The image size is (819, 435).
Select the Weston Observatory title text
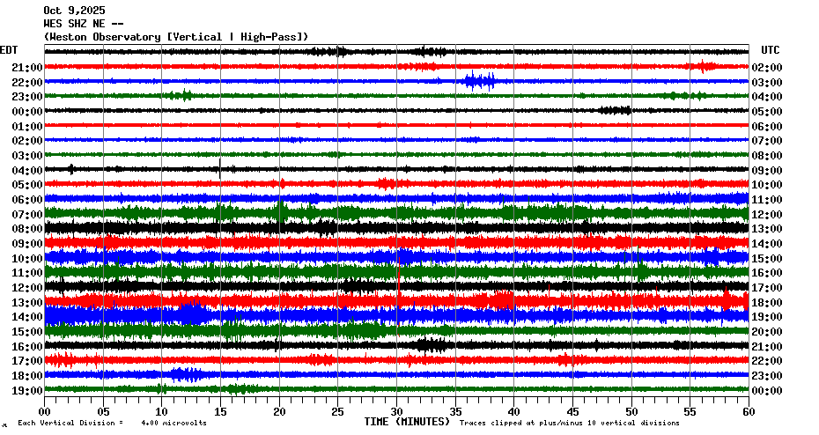point(176,37)
